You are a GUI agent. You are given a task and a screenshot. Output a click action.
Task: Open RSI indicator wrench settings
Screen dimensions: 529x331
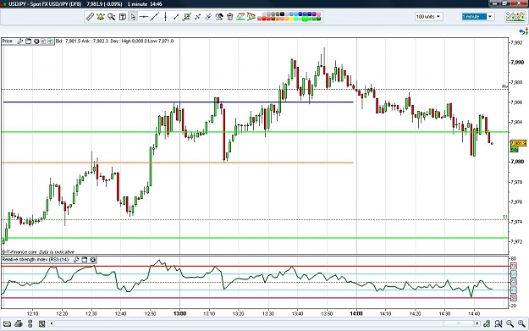pyautogui.click(x=76, y=260)
